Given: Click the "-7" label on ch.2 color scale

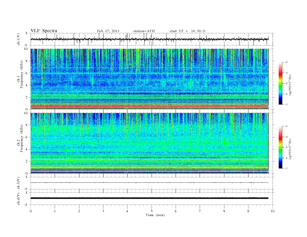Looking at the screenshot, I should point(286,168).
